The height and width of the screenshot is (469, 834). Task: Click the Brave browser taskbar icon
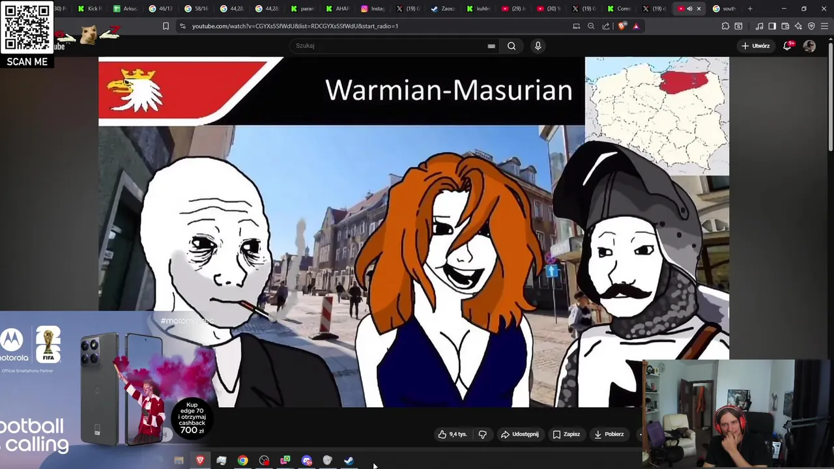(200, 461)
